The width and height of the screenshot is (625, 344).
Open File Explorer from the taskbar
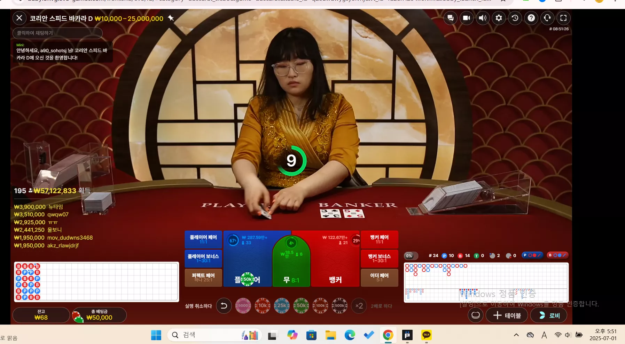[x=330, y=335]
